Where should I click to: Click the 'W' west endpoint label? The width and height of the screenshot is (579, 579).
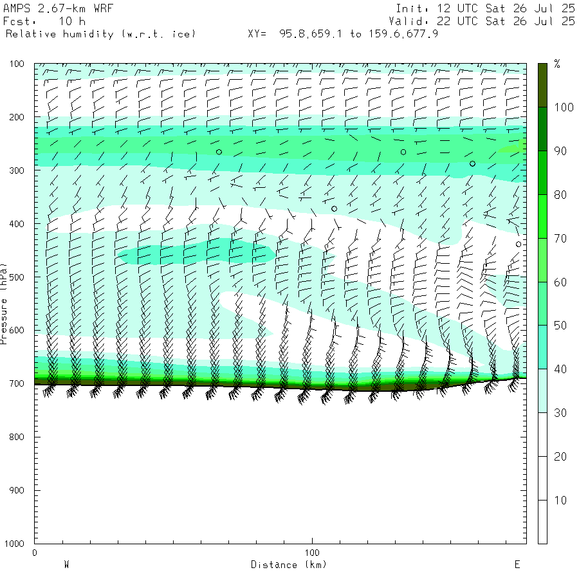pyautogui.click(x=67, y=565)
